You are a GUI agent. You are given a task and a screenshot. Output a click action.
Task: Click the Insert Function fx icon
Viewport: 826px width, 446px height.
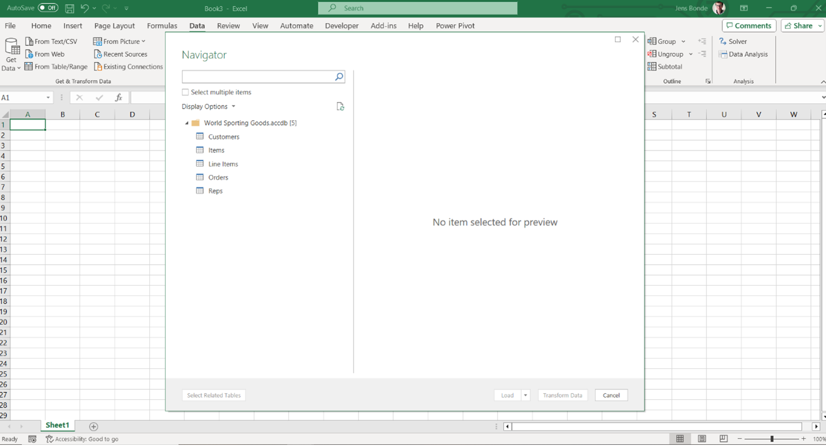click(118, 98)
